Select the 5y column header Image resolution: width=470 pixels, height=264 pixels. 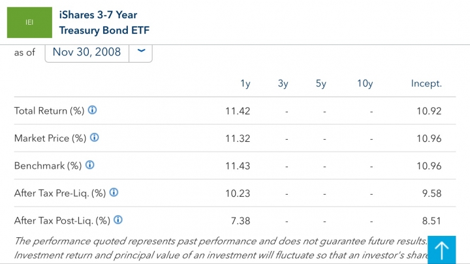(321, 84)
